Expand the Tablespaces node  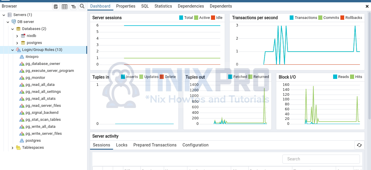click(13, 148)
